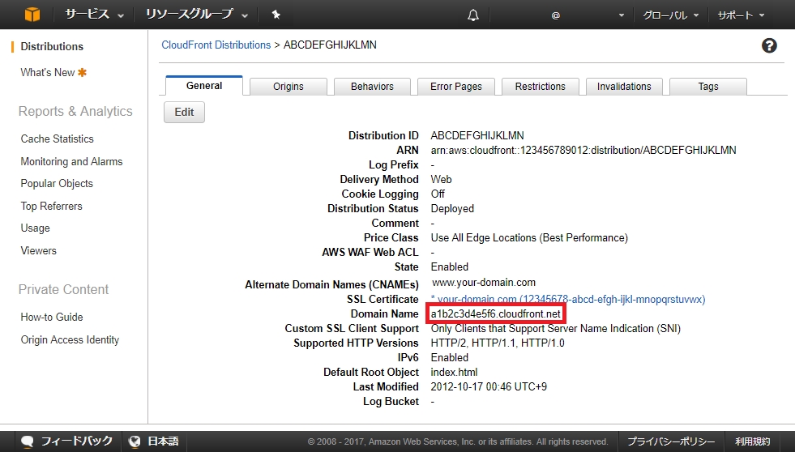The width and height of the screenshot is (795, 452).
Task: Click the Deployed distribution status value
Action: [452, 209]
